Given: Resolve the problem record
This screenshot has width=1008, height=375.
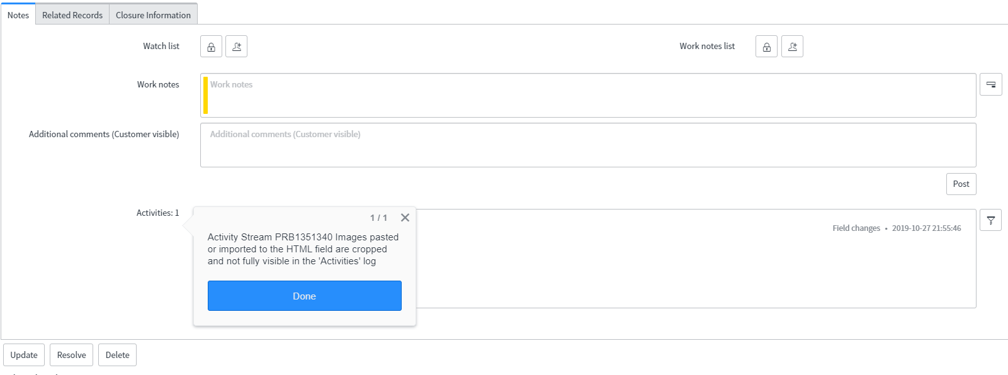Looking at the screenshot, I should pyautogui.click(x=72, y=355).
